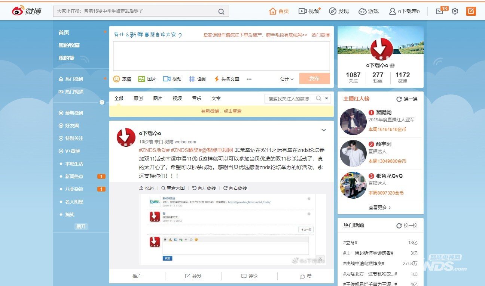Open 我的赞 in left sidebar
Image resolution: width=485 pixels, height=286 pixels.
coord(66,58)
